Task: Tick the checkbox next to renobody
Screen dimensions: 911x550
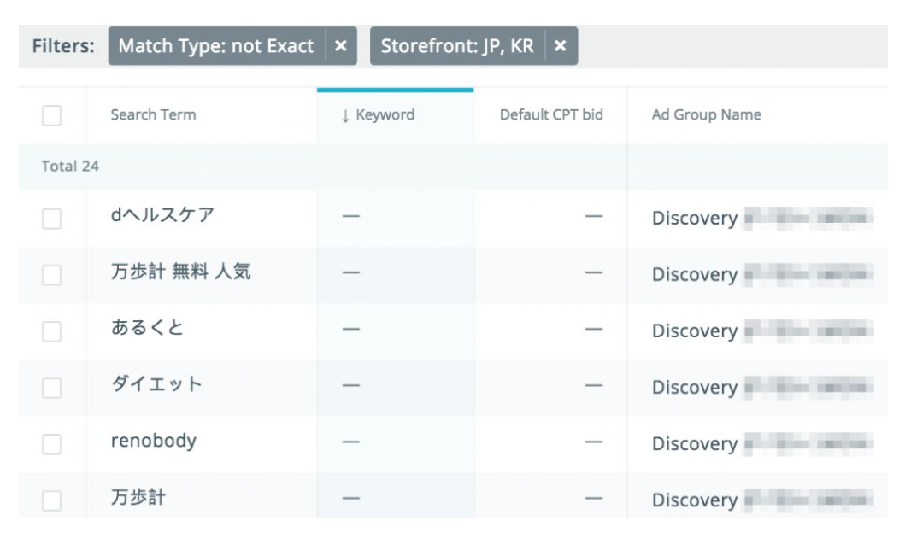Action: [51, 444]
